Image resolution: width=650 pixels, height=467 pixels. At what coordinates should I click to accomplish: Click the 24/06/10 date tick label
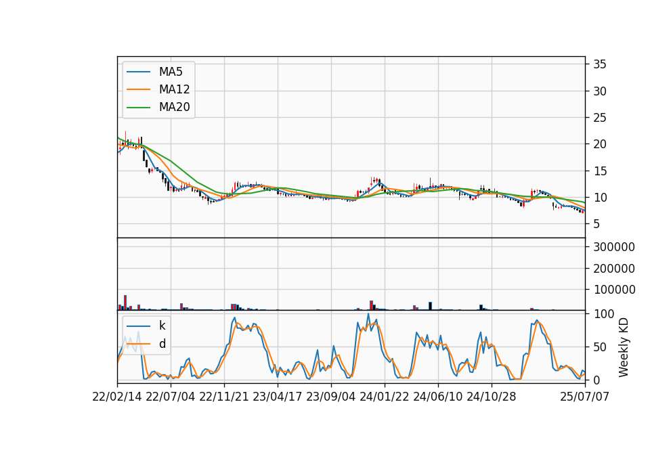point(438,397)
